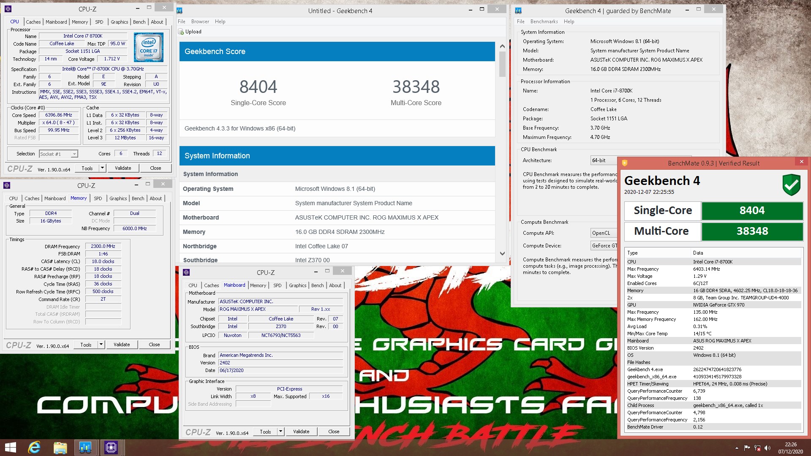
Task: Open the Compute Device GeForce dropdown
Action: (x=604, y=246)
